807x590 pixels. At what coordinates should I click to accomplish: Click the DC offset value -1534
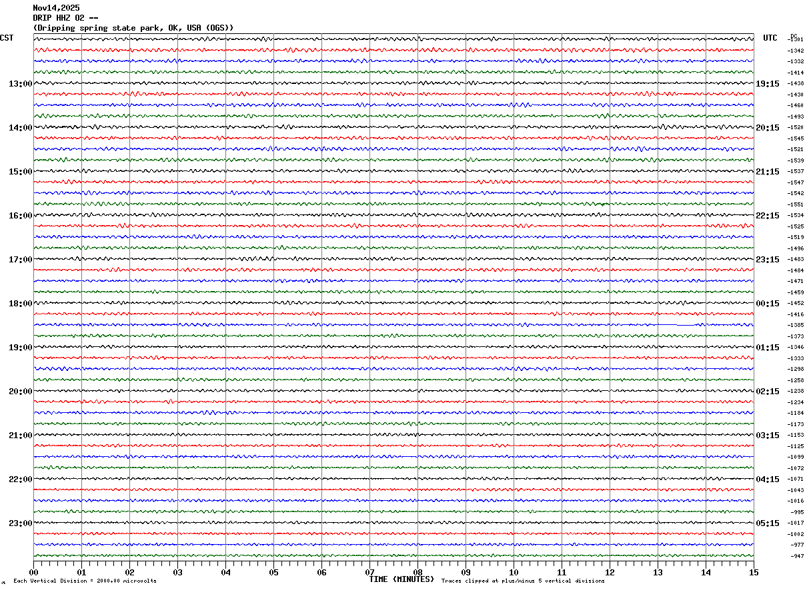tap(795, 216)
